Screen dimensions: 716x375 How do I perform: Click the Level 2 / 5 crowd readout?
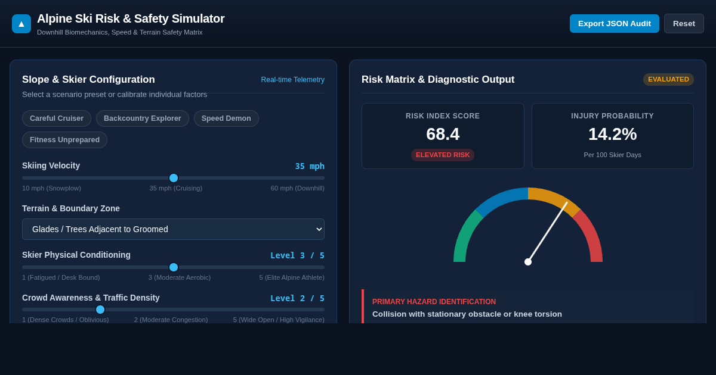tap(297, 298)
